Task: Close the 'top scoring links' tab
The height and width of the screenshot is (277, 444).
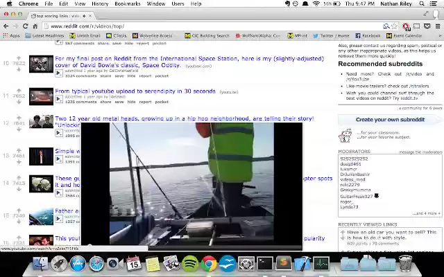Action: click(90, 16)
